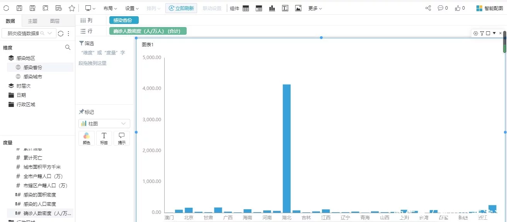
Task: Open chart dropdown triangle menu
Action: [x=494, y=34]
